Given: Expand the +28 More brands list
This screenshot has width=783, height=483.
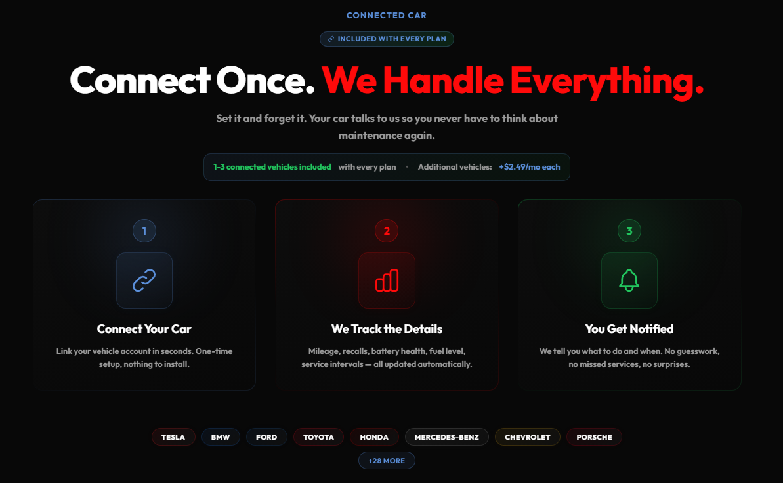Looking at the screenshot, I should click(x=387, y=461).
